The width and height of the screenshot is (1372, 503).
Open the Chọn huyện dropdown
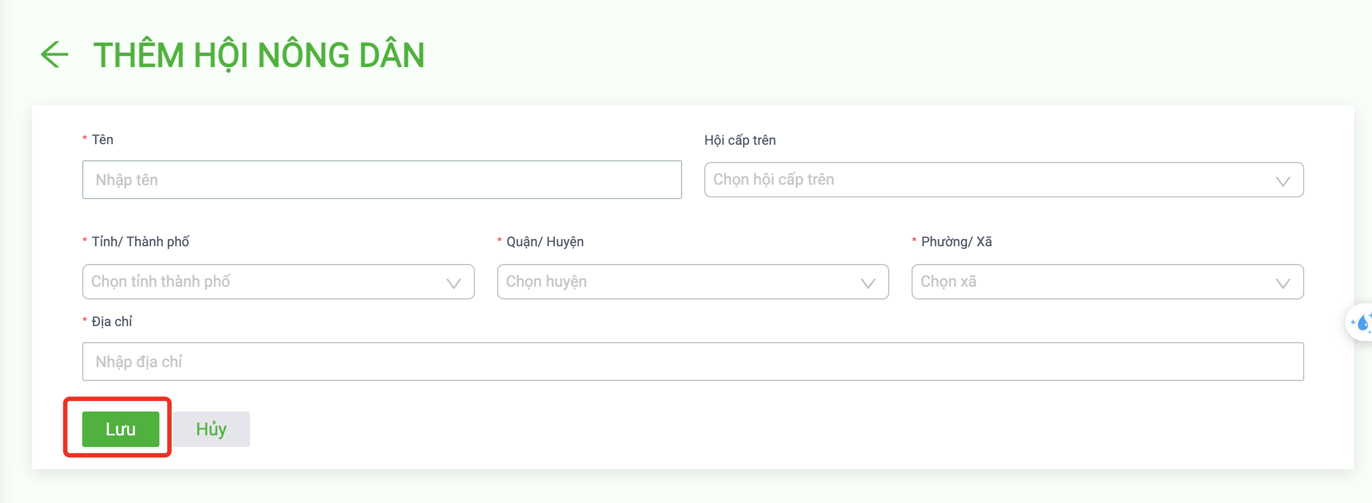coord(693,282)
